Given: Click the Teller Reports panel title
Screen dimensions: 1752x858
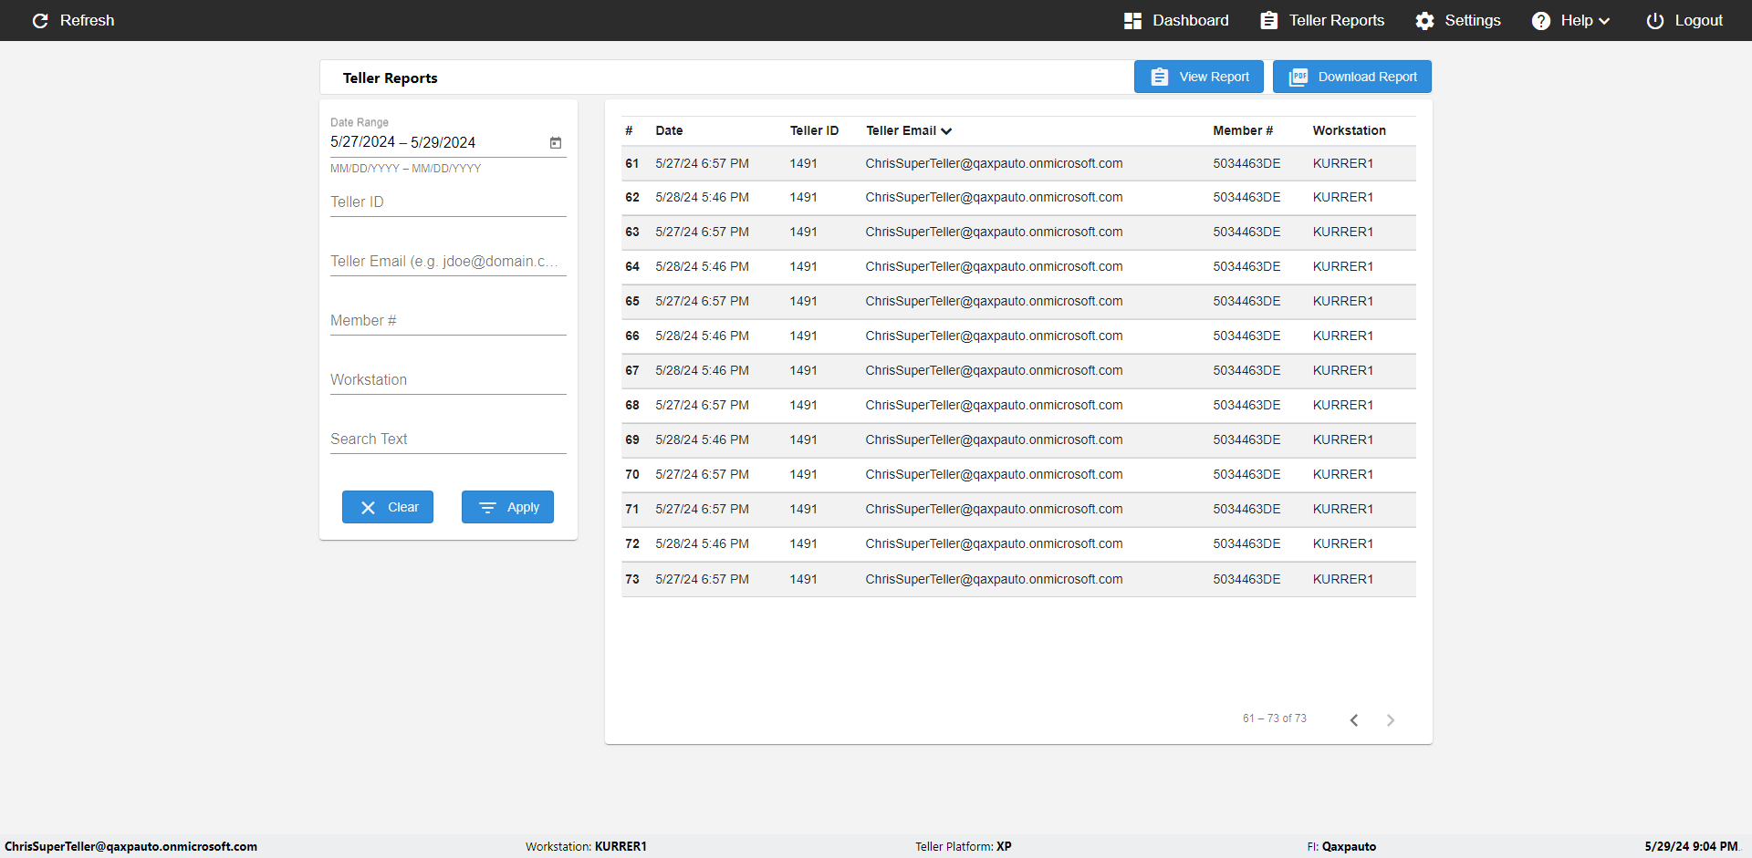Looking at the screenshot, I should pos(390,78).
